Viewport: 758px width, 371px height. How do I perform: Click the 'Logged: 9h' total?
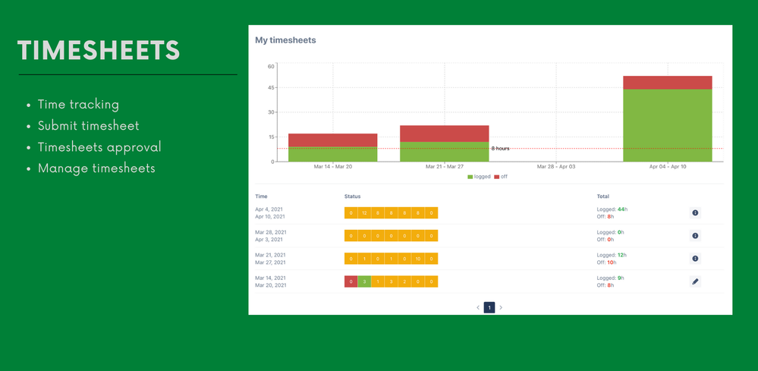(x=611, y=278)
